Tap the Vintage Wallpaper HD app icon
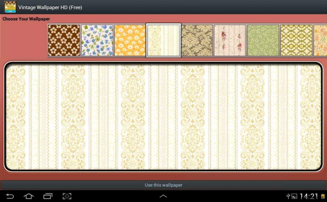The height and width of the screenshot is (202, 327). (10, 7)
